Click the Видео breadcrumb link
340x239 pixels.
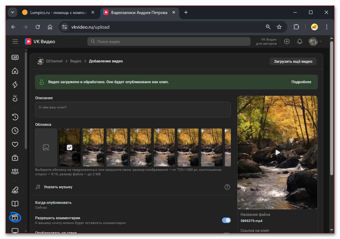76,61
